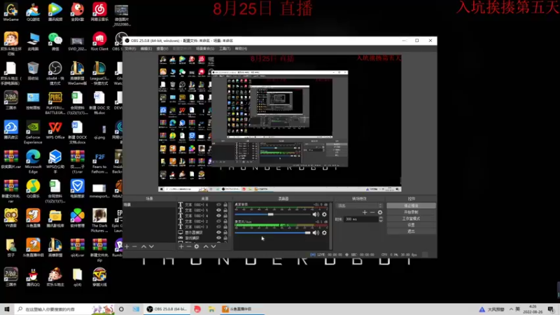Toggle visibility of 文本 (GDI+) 6 source
Viewport: 560px width, 315px height.
218,205
